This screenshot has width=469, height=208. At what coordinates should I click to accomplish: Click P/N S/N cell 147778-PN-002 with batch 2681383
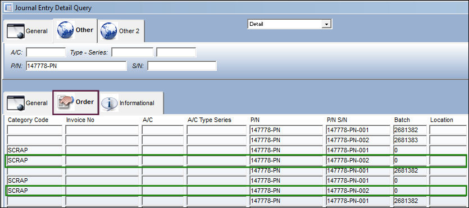pos(358,140)
